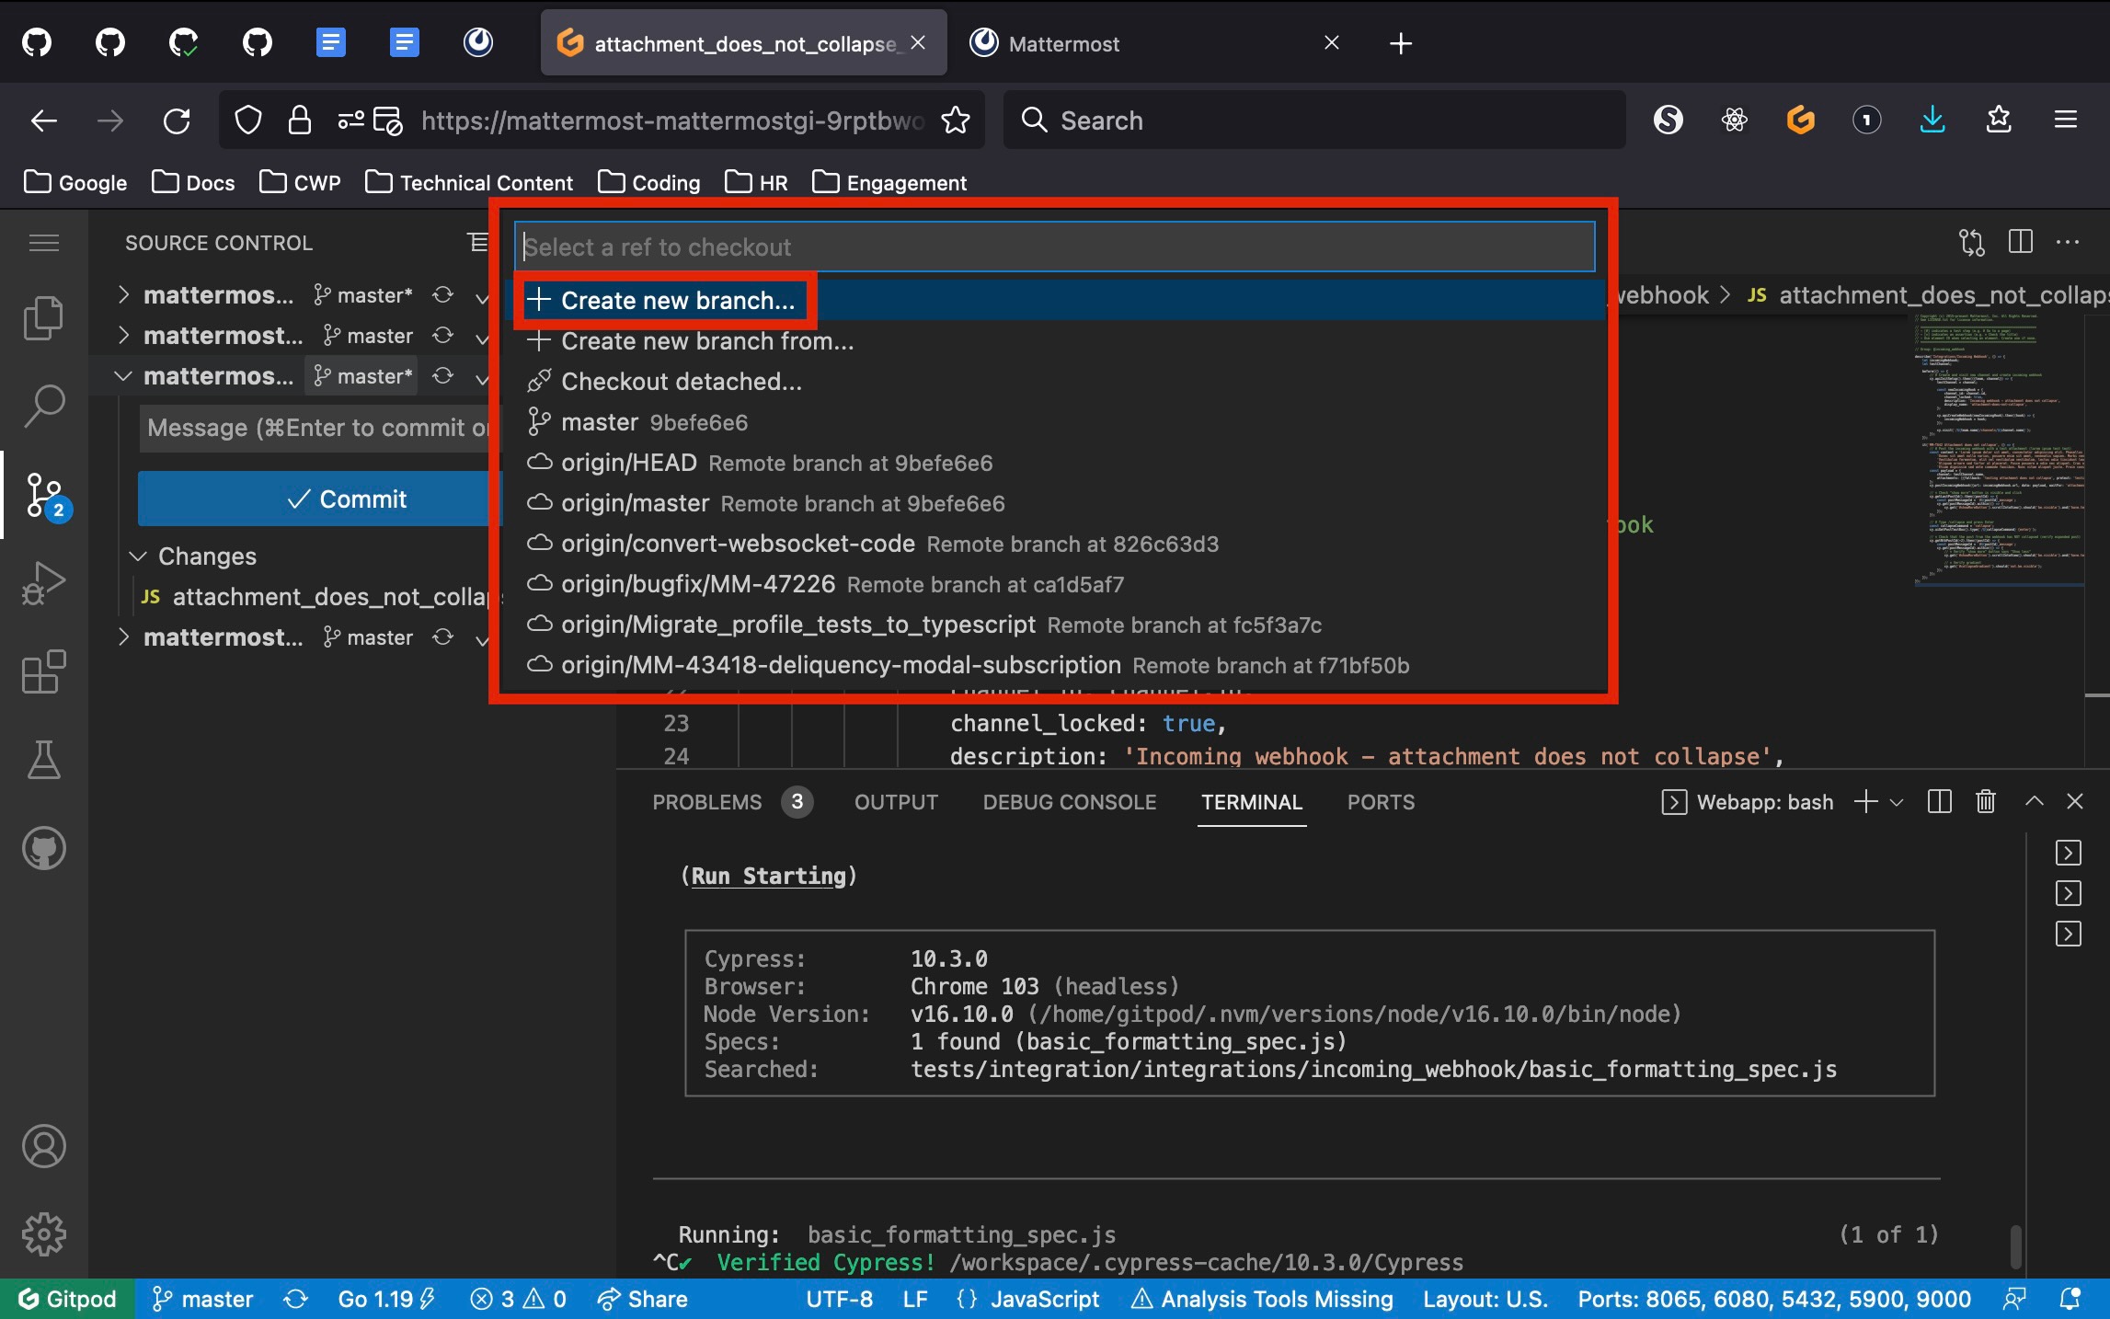Open the PORTS tab
2110x1319 pixels.
(1381, 802)
